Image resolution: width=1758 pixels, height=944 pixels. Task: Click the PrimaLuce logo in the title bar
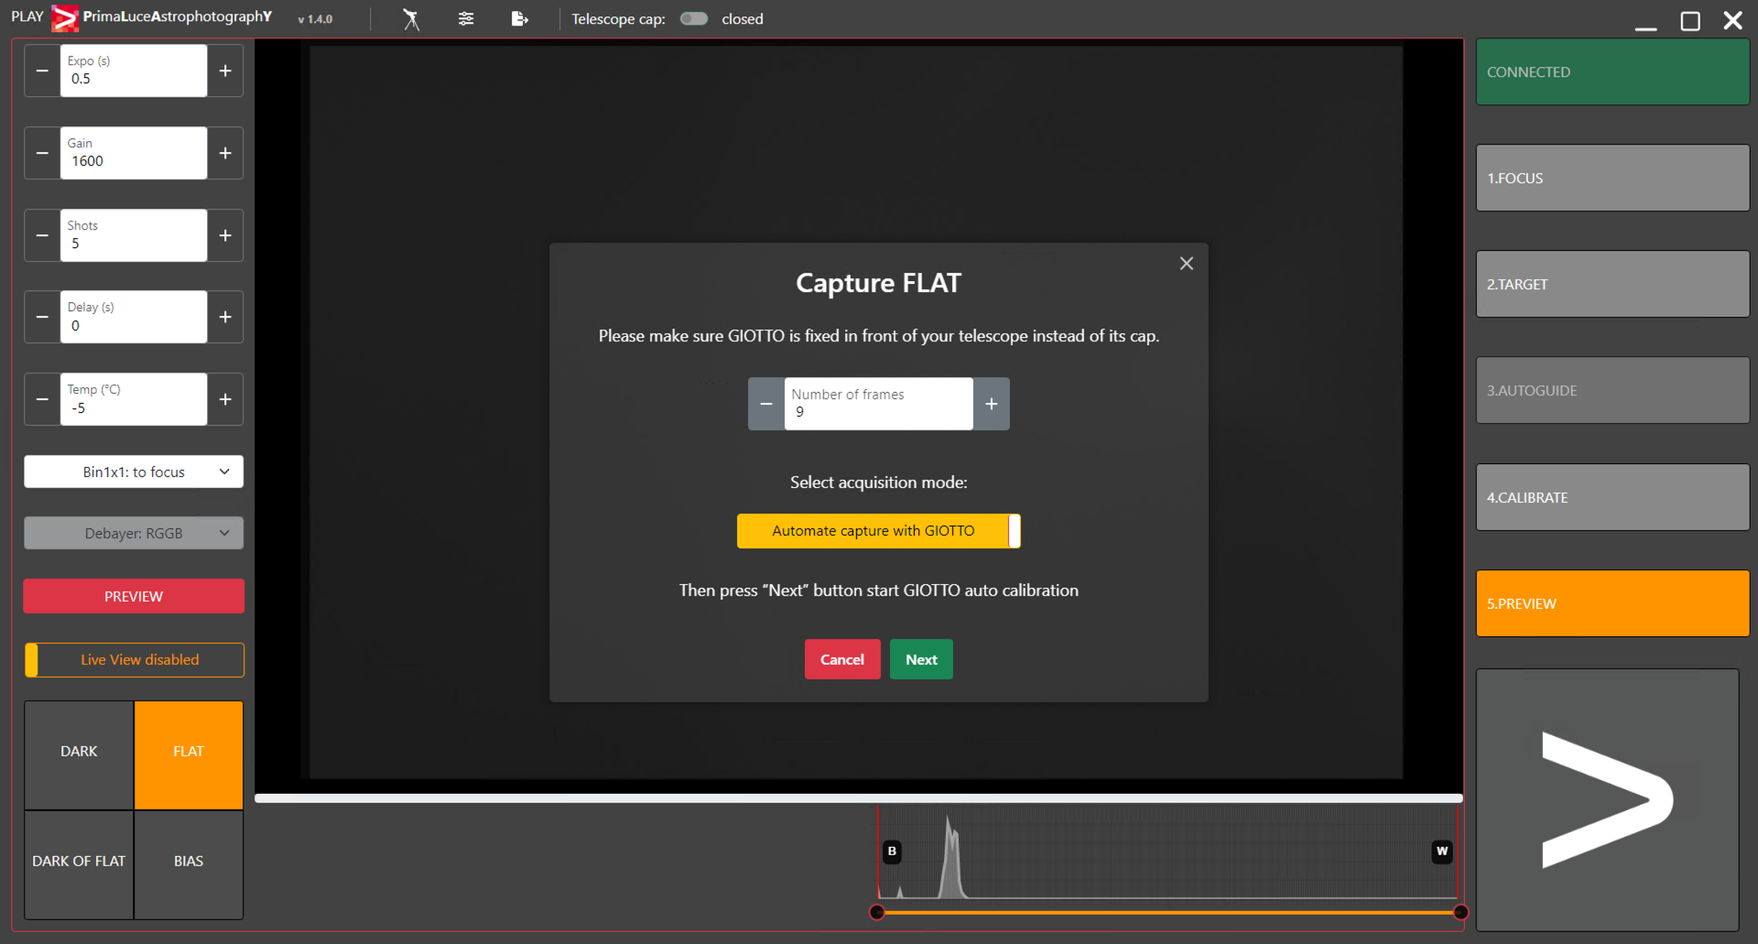[65, 18]
